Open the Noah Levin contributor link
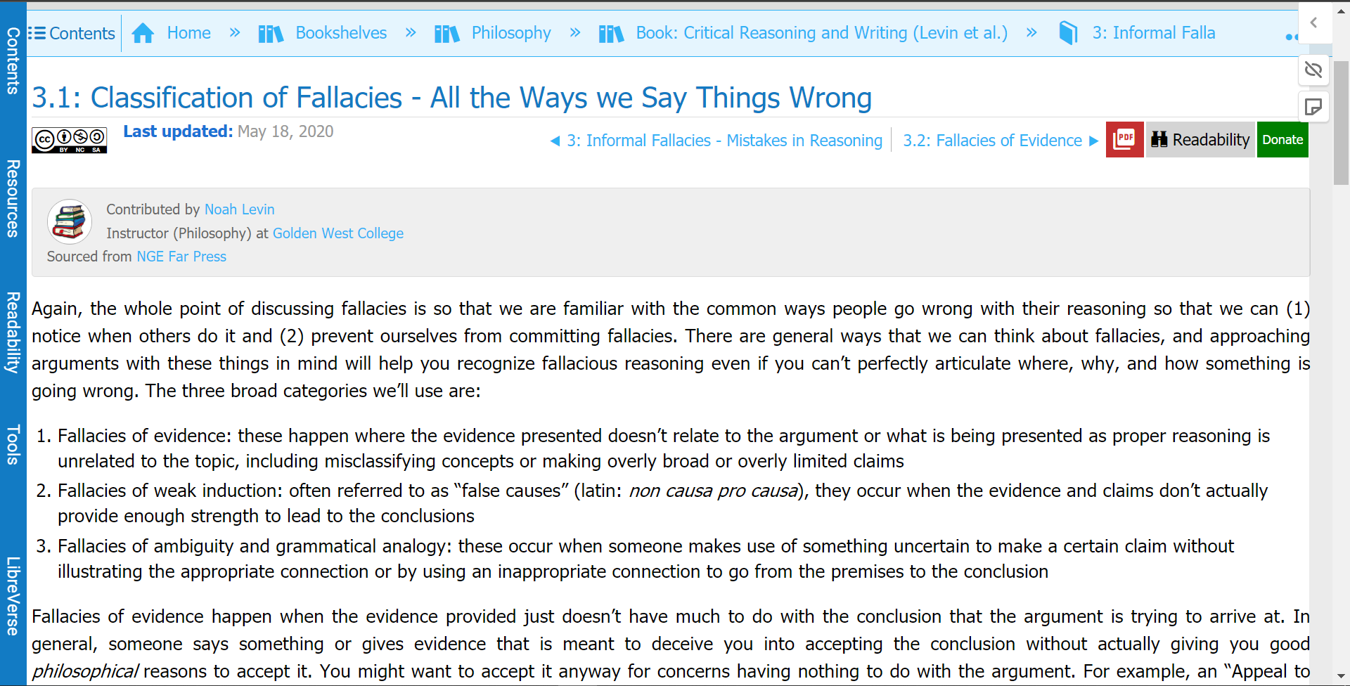 point(239,209)
